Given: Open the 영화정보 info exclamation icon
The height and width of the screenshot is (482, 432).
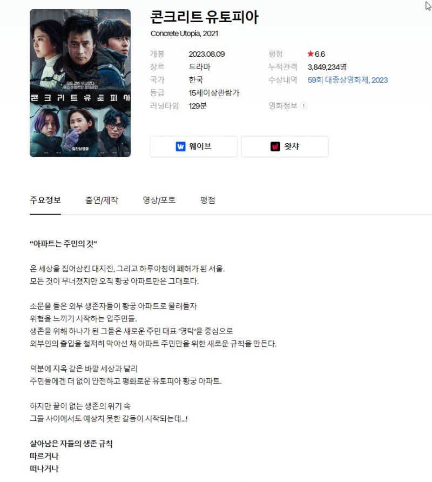Looking at the screenshot, I should pyautogui.click(x=303, y=106).
